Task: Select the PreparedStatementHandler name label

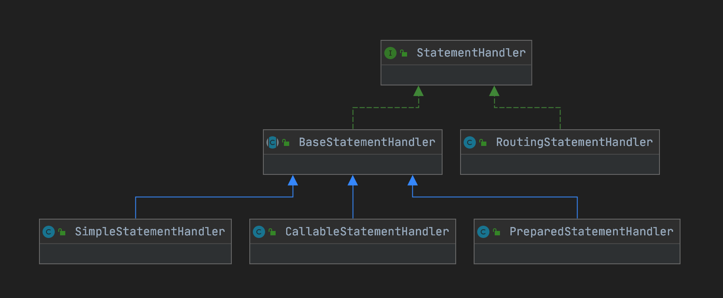Action: (x=591, y=232)
